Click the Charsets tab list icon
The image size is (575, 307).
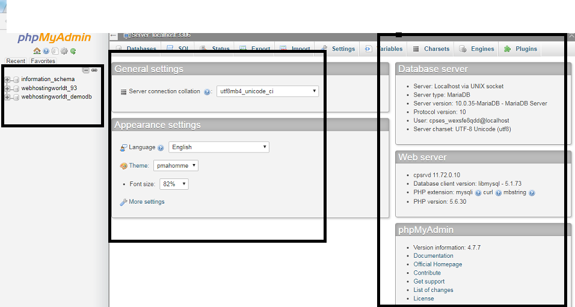[416, 49]
